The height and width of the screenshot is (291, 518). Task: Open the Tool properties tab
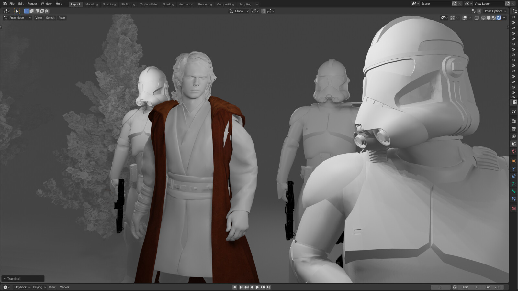[513, 112]
